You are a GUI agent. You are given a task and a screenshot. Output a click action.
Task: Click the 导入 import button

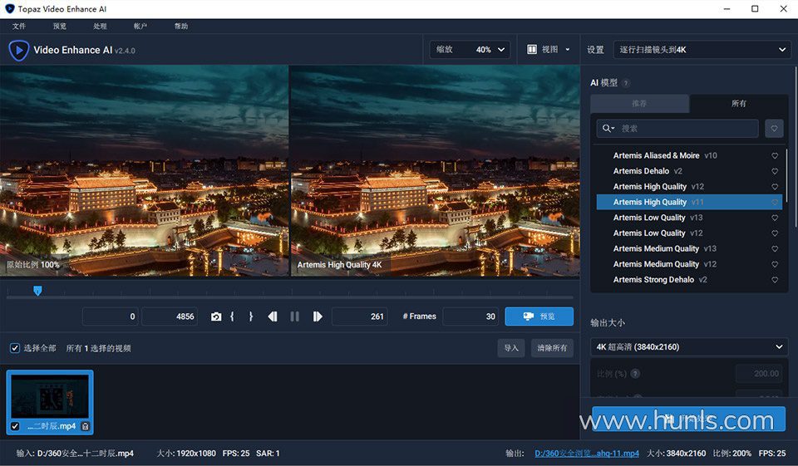pos(511,348)
